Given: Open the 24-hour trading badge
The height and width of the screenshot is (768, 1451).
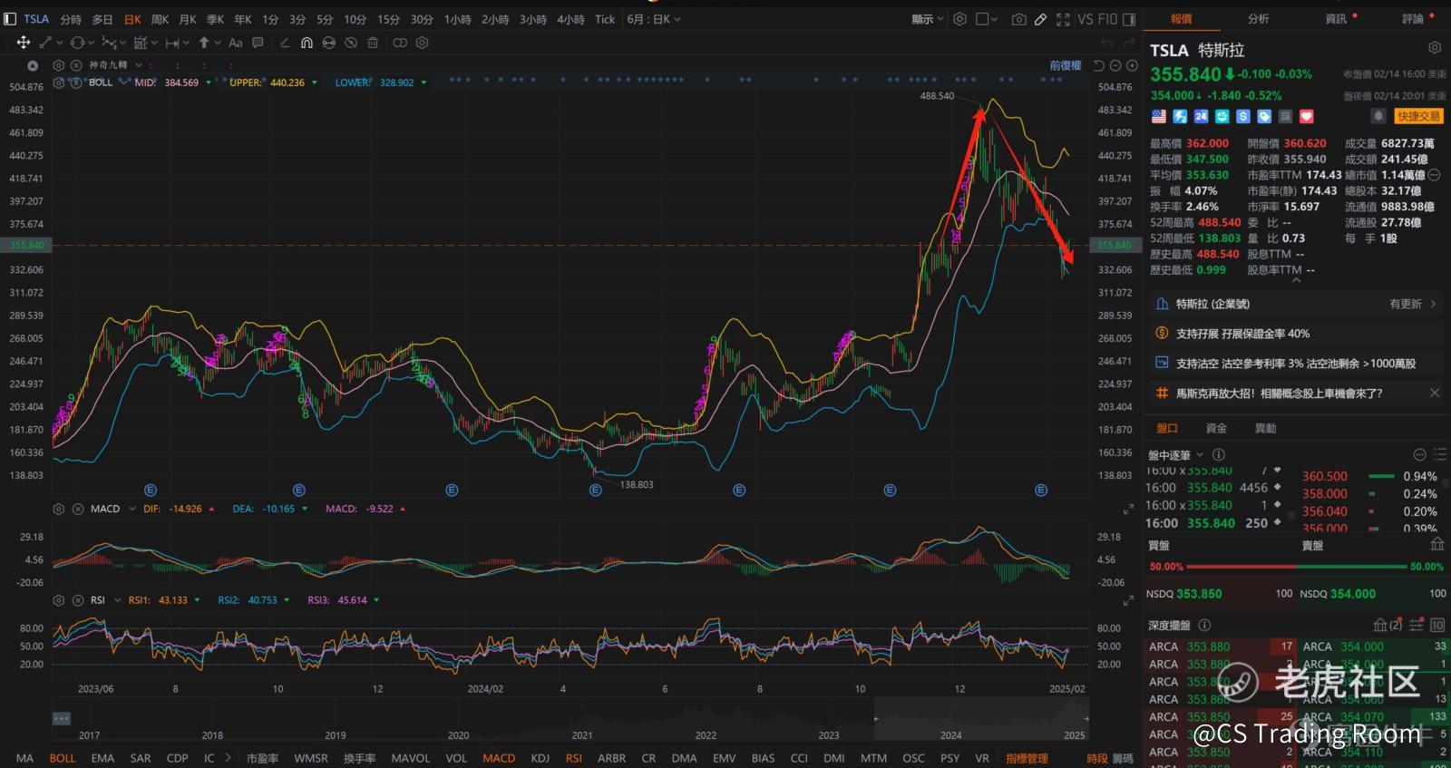Looking at the screenshot, I should (1201, 116).
